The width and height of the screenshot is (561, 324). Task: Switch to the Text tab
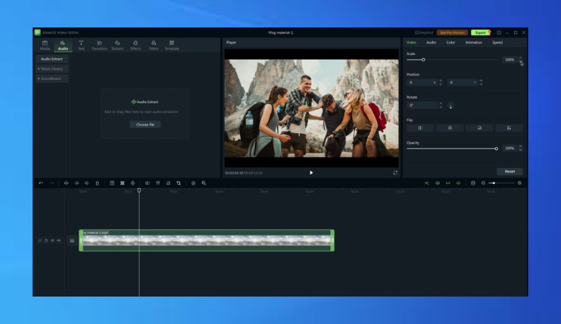pyautogui.click(x=81, y=46)
